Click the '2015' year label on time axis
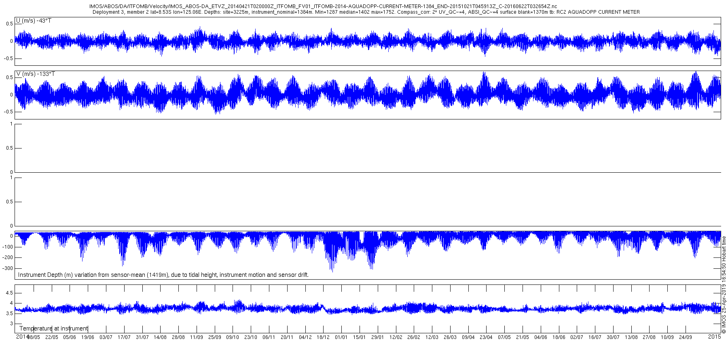The height and width of the screenshot is (343, 728). pyautogui.click(x=715, y=337)
